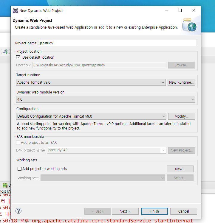Click the Finish button
The width and height of the screenshot is (215, 223).
pyautogui.click(x=154, y=211)
